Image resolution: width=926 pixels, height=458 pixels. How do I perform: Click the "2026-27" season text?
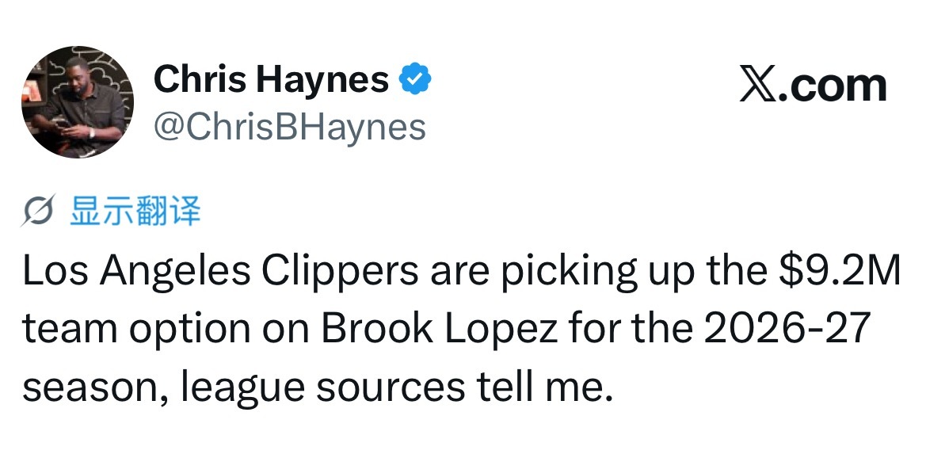tap(788, 329)
